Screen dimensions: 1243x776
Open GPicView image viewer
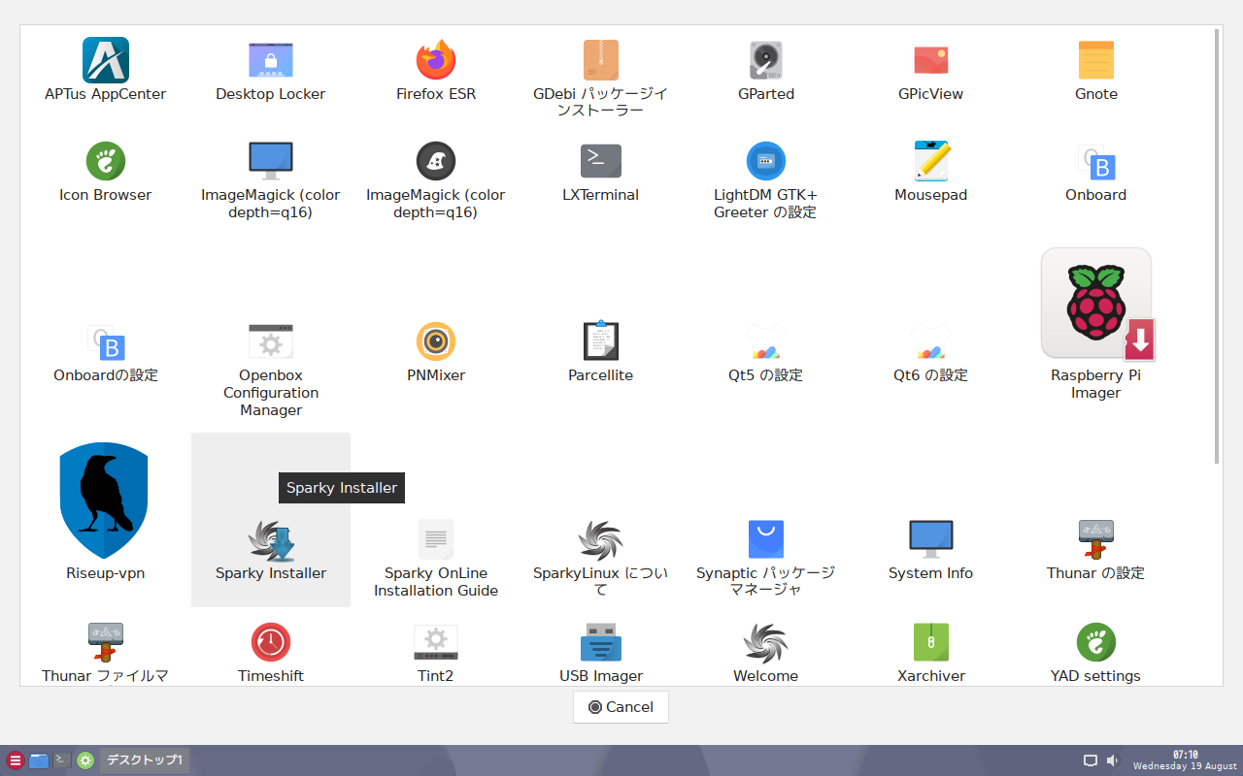(x=930, y=70)
